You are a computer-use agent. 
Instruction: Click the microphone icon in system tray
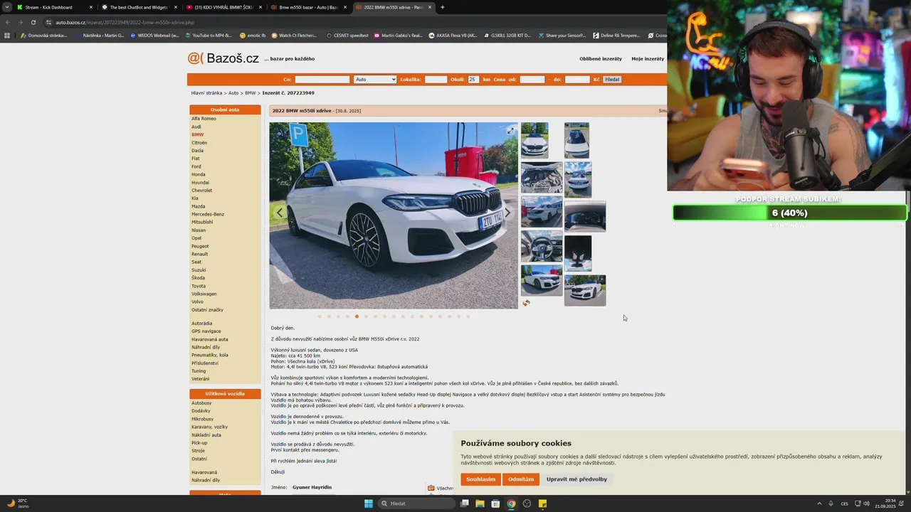click(831, 503)
